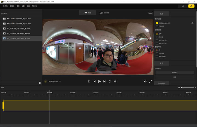
Task: Take a snapshot with the camera icon
Action: click(115, 81)
